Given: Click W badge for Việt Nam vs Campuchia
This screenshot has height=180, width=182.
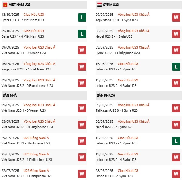Looking at the screenshot, I should [82, 173].
